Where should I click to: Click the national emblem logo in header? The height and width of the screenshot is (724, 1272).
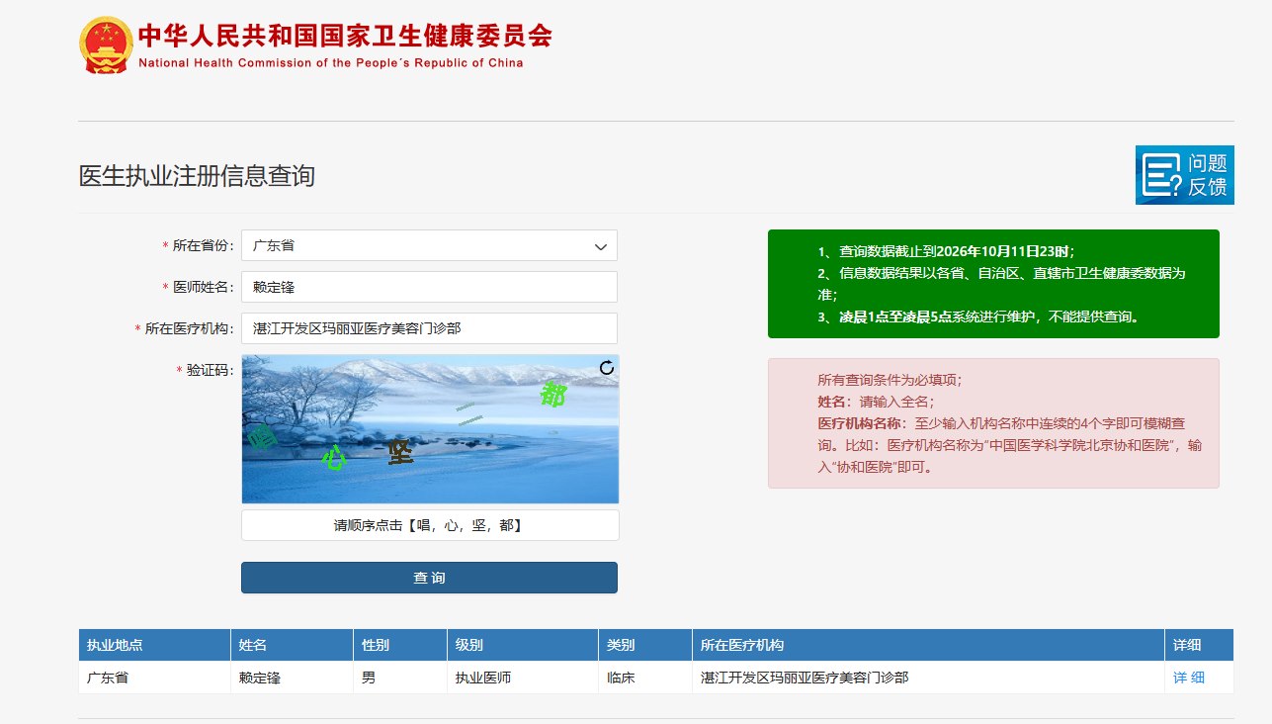[105, 45]
